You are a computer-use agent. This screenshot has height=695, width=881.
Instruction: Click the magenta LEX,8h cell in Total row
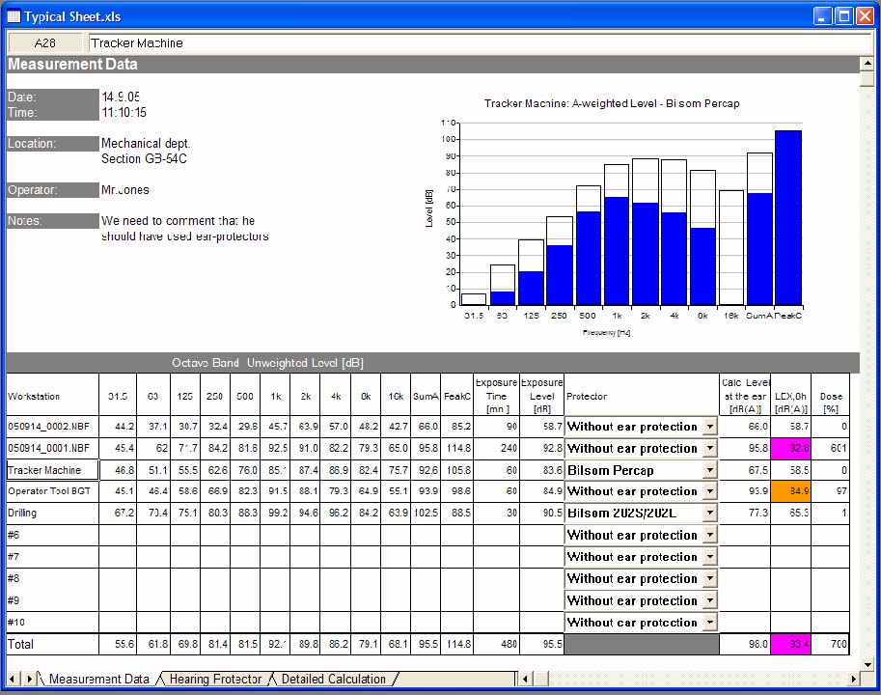click(x=790, y=644)
